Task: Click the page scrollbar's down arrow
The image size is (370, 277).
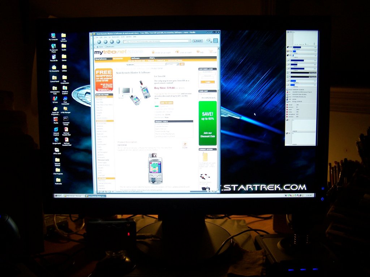Action: click(218, 190)
